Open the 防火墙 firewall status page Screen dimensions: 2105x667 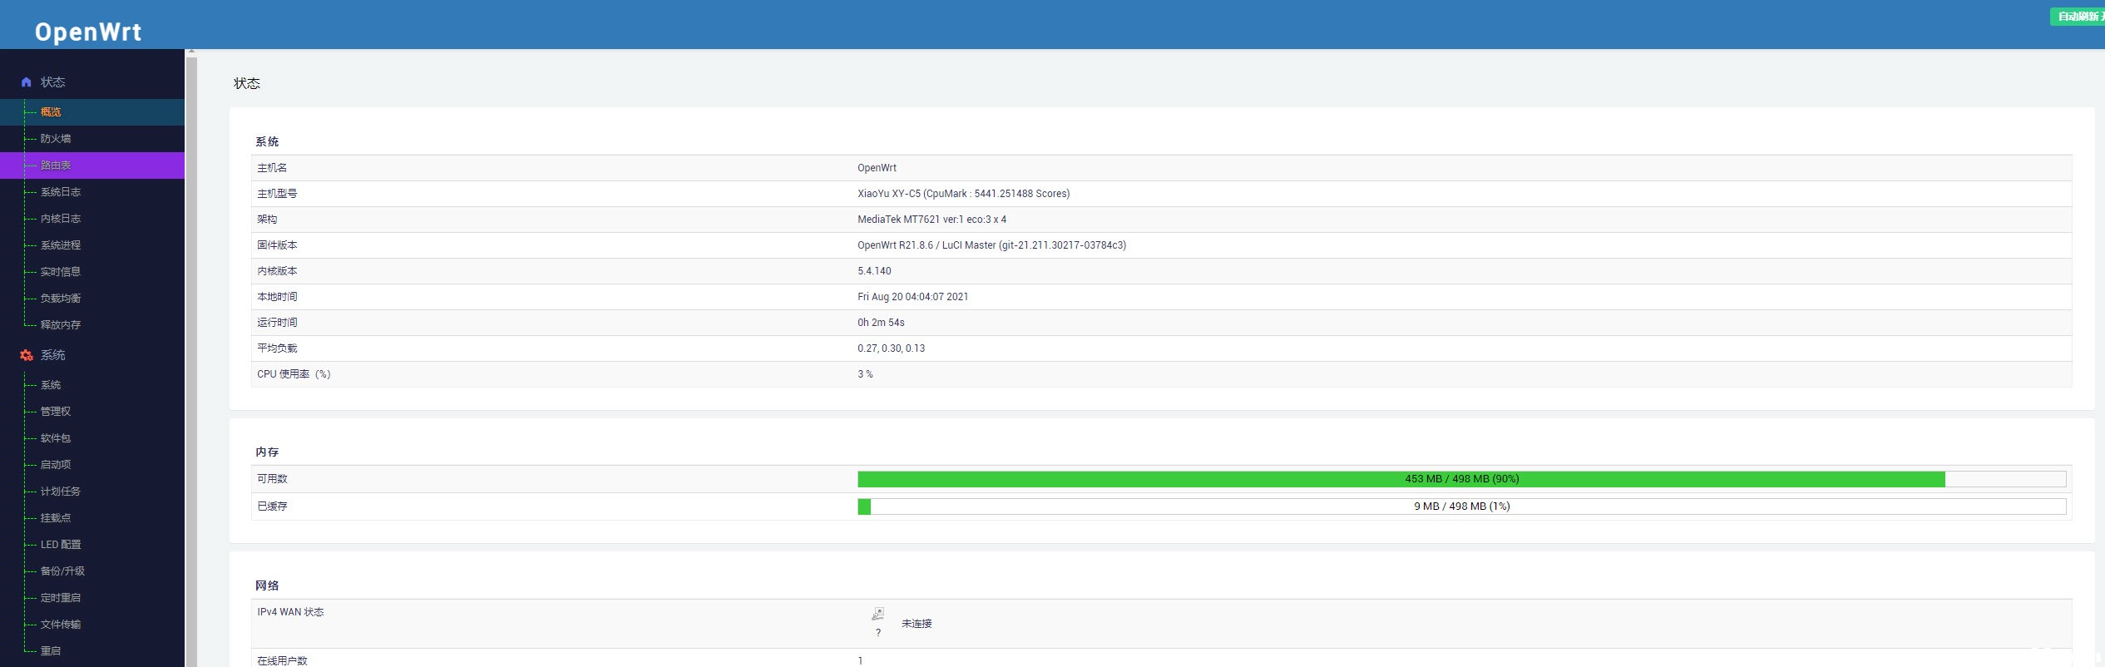point(56,139)
